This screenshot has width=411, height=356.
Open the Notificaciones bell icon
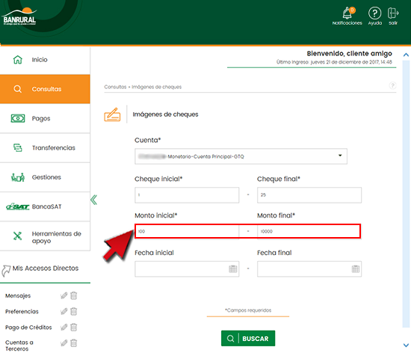[347, 13]
